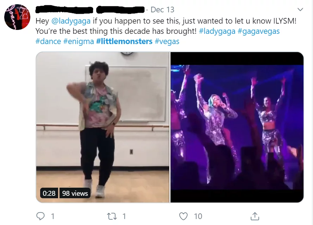Play the dance studio video on left
Screen dimensions: 313x225
[x=102, y=127]
